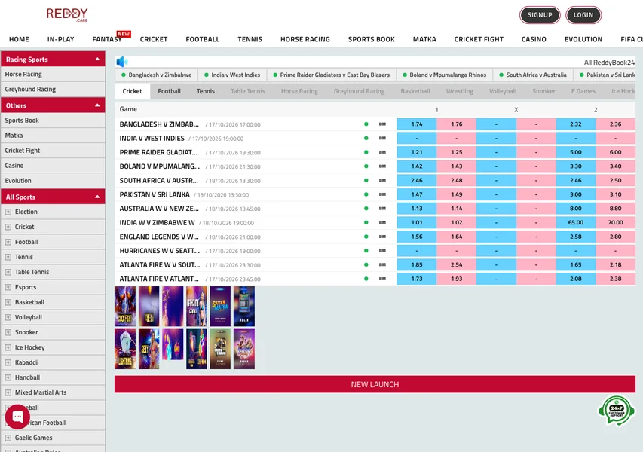The width and height of the screenshot is (643, 452).
Task: Click BM icon in Bangladesh v Zimbabwe row
Action: [382, 124]
